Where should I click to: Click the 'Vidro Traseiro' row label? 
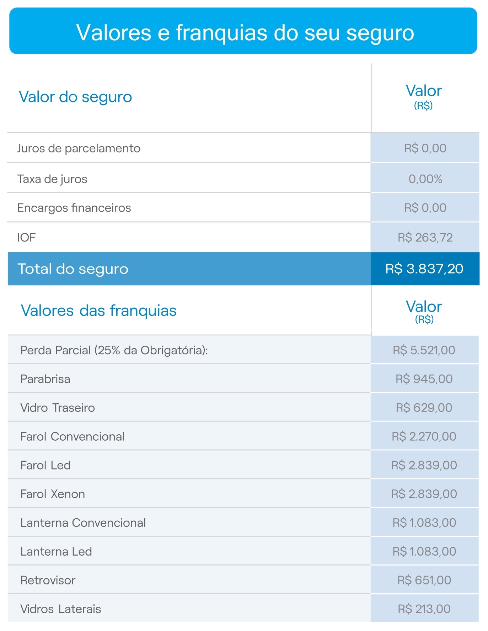58,408
